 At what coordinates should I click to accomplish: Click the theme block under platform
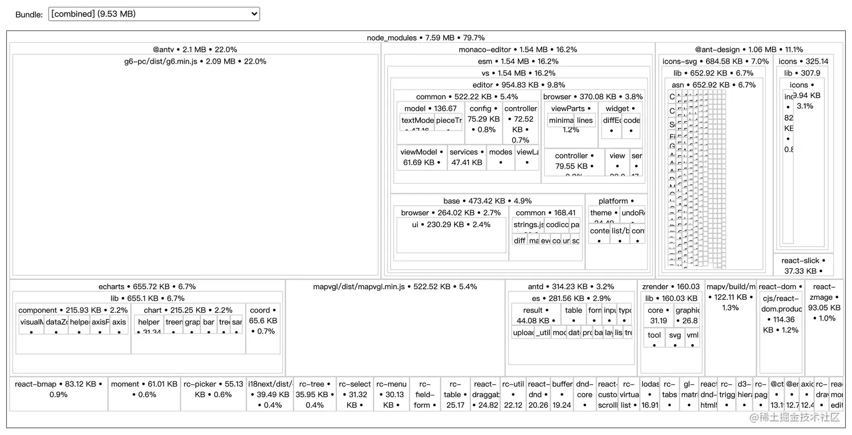(x=603, y=214)
